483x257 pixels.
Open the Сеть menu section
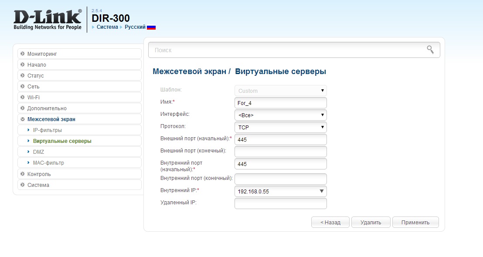click(x=79, y=87)
